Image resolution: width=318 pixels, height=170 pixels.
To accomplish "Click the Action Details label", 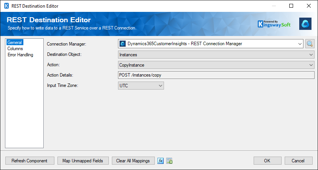I will click(60, 75).
